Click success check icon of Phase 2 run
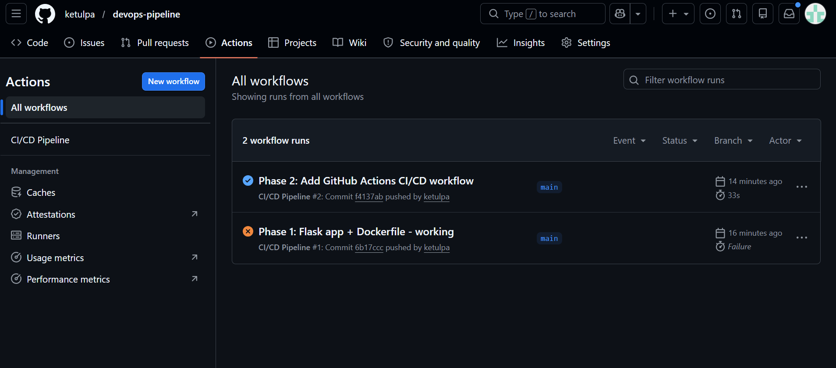Viewport: 836px width, 368px height. tap(248, 180)
